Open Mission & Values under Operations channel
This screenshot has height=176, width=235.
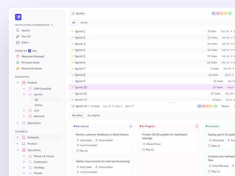pyautogui.click(x=44, y=156)
